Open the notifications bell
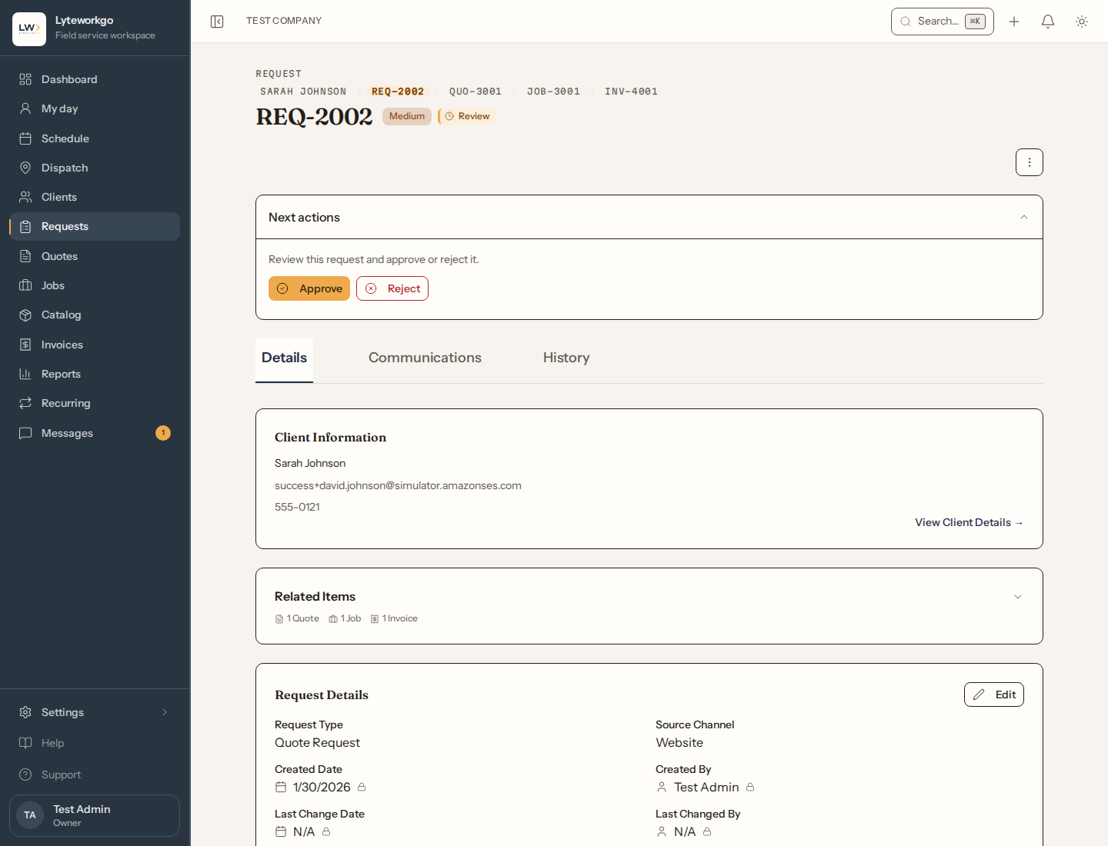Image resolution: width=1108 pixels, height=846 pixels. [x=1048, y=22]
